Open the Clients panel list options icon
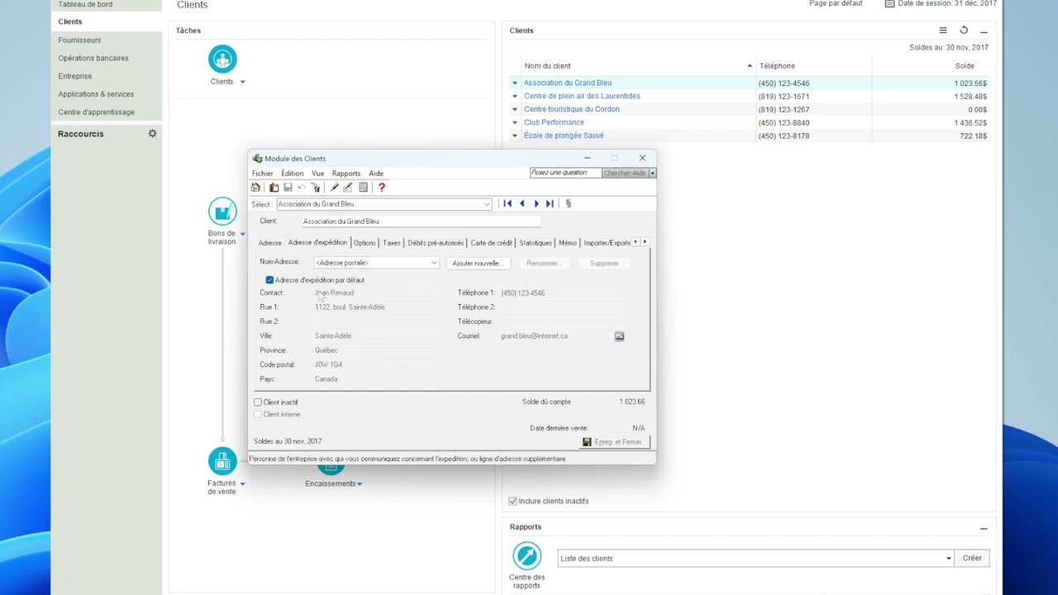The height and width of the screenshot is (595, 1058). click(943, 31)
